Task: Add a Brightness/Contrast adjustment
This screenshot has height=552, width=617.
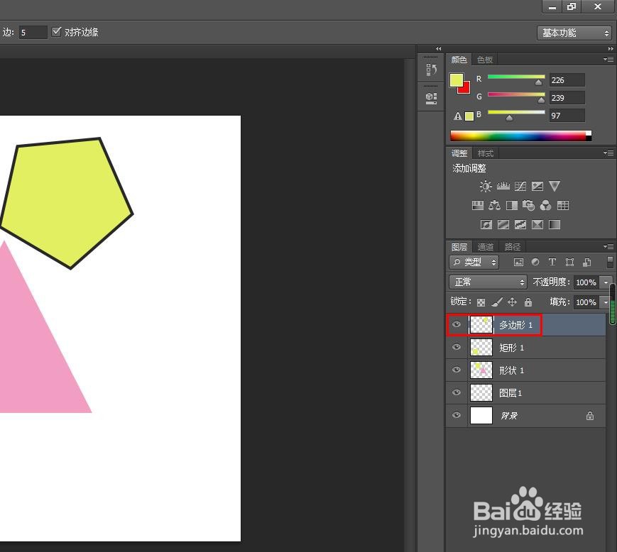Action: pos(486,186)
